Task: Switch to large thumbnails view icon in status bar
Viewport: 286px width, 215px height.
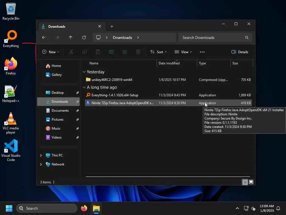Action: click(x=251, y=182)
